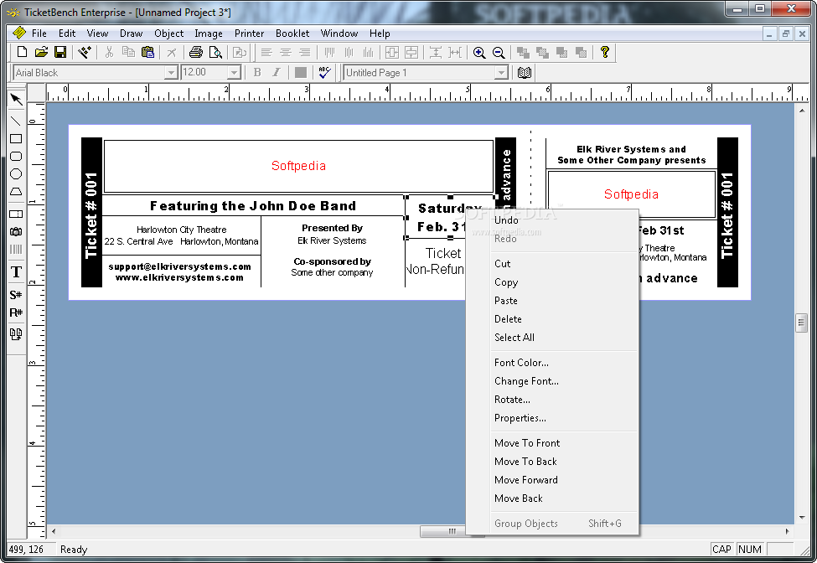Open the Booklet menu
This screenshot has height=563, width=817.
(292, 34)
